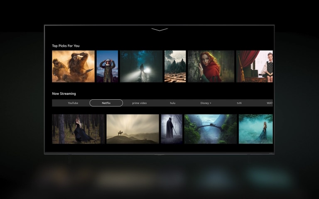
Task: Collapse the panel using the top chevron
Action: coord(159,30)
